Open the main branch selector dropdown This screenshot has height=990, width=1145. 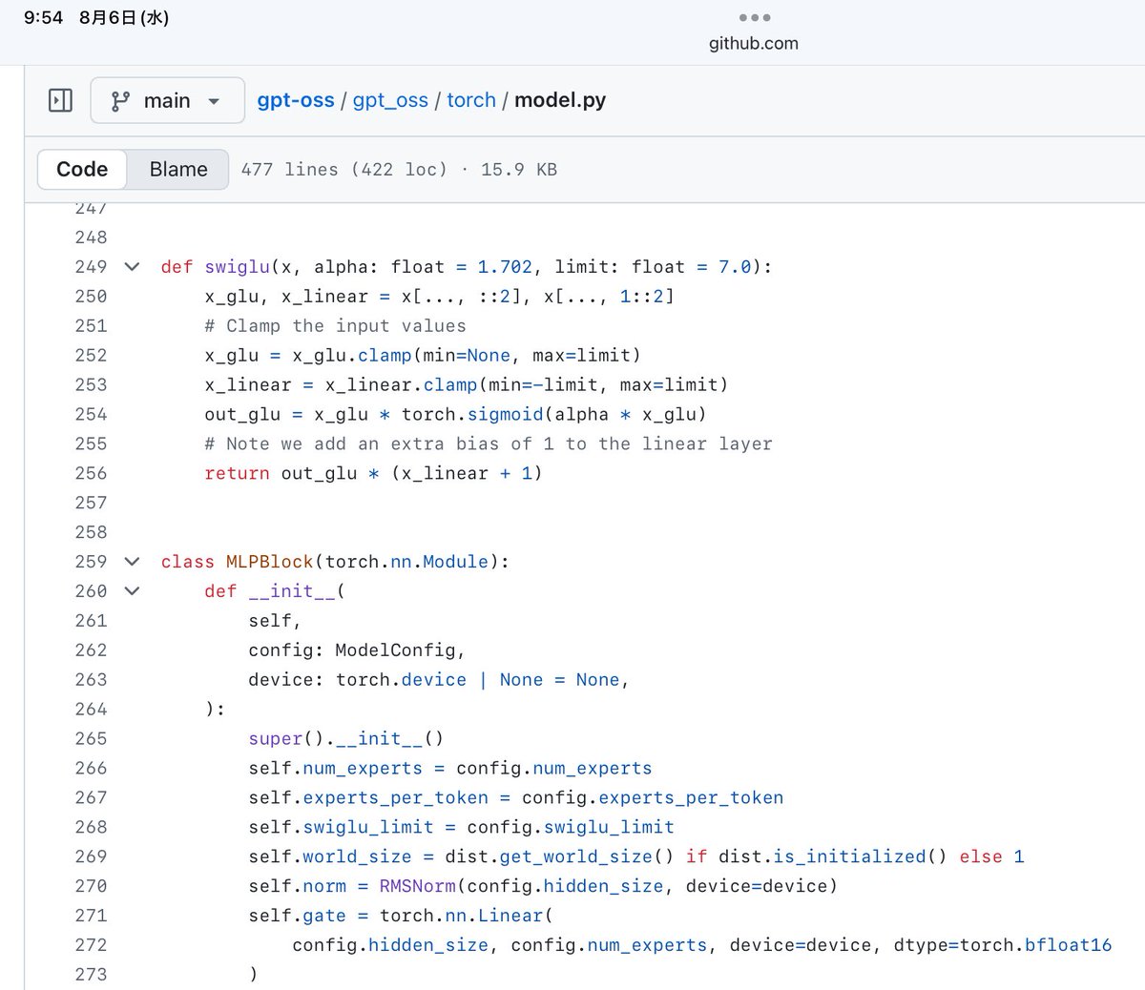[168, 100]
